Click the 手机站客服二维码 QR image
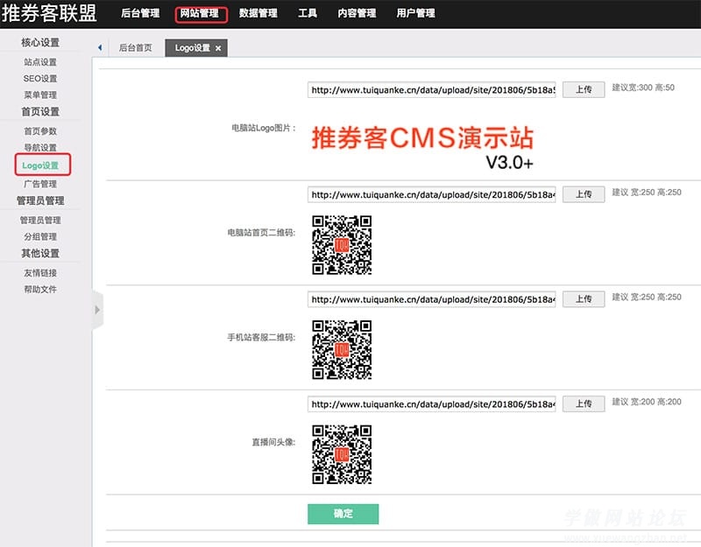 [x=342, y=350]
